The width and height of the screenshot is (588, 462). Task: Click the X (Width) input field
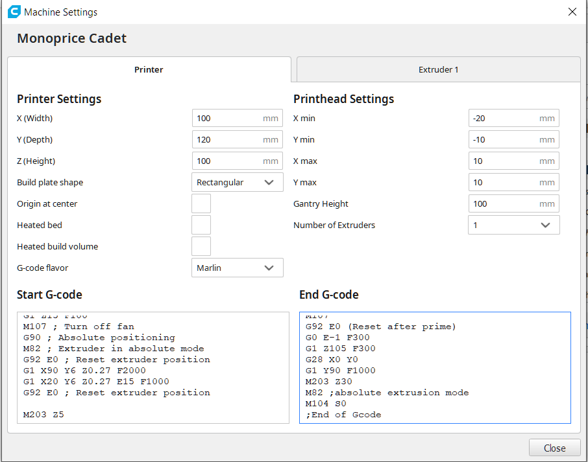pyautogui.click(x=238, y=119)
